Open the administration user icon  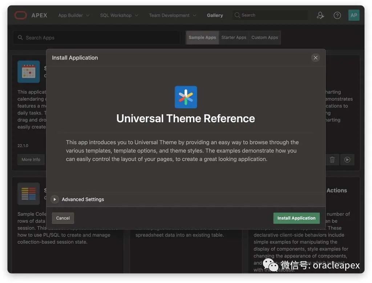tap(320, 15)
